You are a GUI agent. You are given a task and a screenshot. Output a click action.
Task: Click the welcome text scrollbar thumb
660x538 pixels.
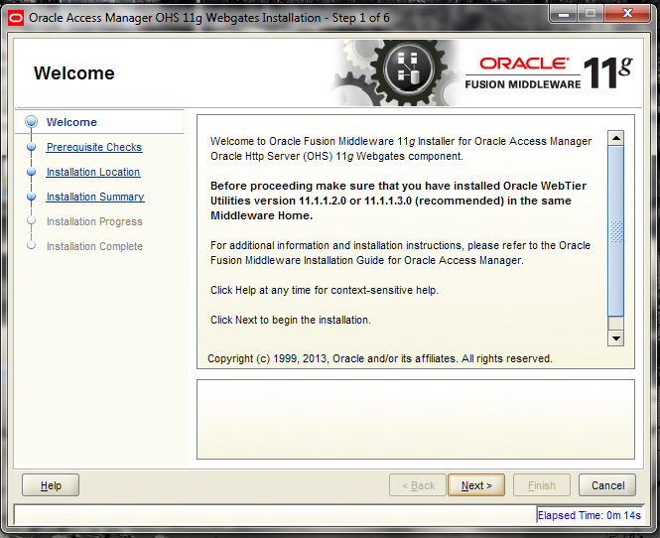click(x=615, y=230)
